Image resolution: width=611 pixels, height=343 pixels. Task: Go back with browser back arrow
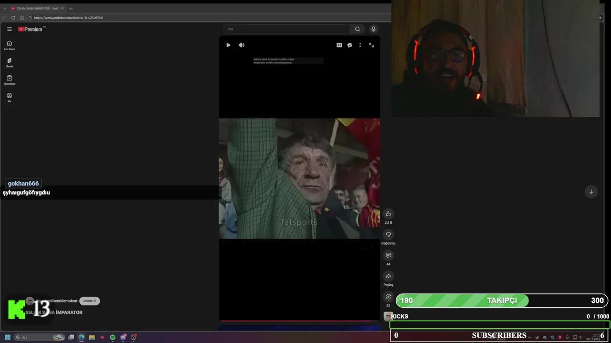pos(5,18)
